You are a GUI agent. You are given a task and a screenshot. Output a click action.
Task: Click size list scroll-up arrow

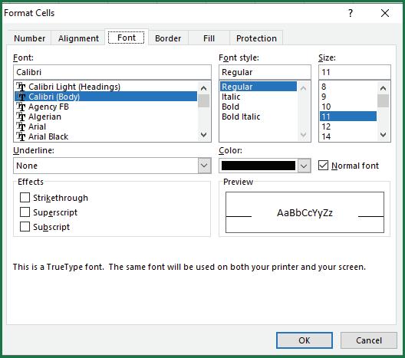click(383, 88)
